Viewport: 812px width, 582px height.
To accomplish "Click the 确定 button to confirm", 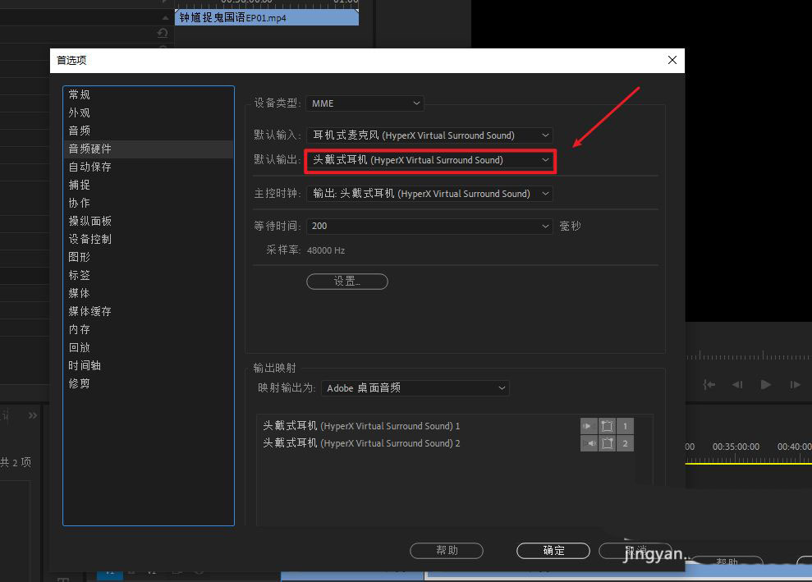I will [x=553, y=551].
